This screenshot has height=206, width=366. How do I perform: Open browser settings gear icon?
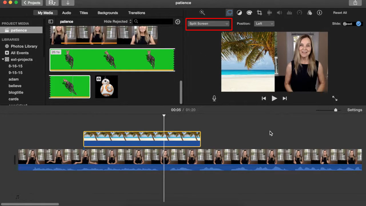[x=178, y=22]
